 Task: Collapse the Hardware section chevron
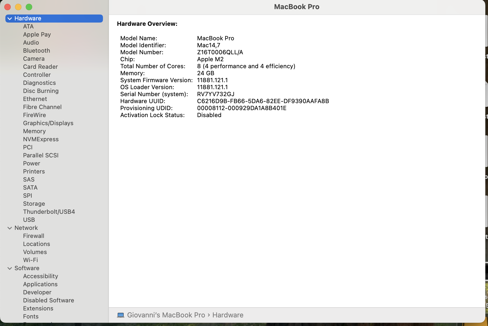(10, 19)
